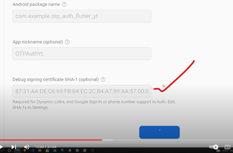Mute the video using the speaker icon
Image resolution: width=233 pixels, height=153 pixels.
click(27, 147)
